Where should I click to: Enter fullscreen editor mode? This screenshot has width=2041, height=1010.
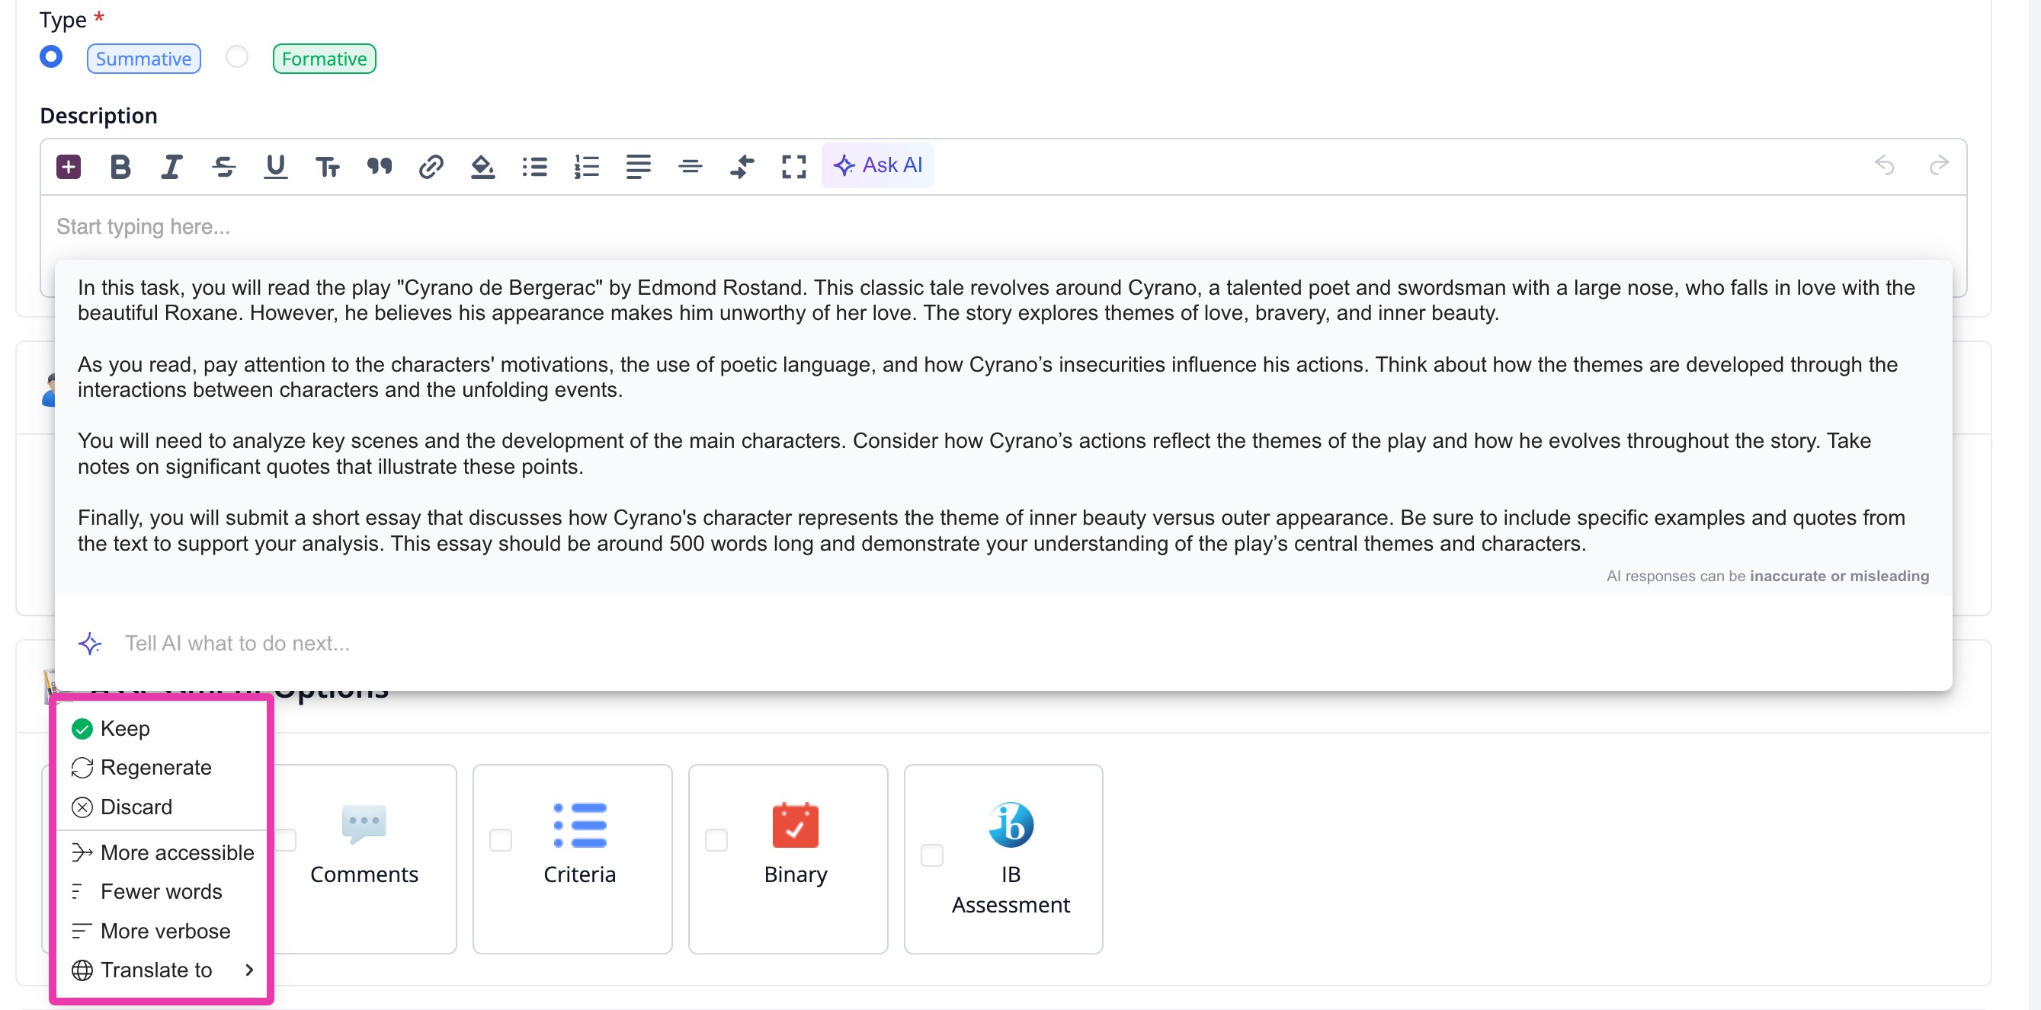[x=793, y=165]
